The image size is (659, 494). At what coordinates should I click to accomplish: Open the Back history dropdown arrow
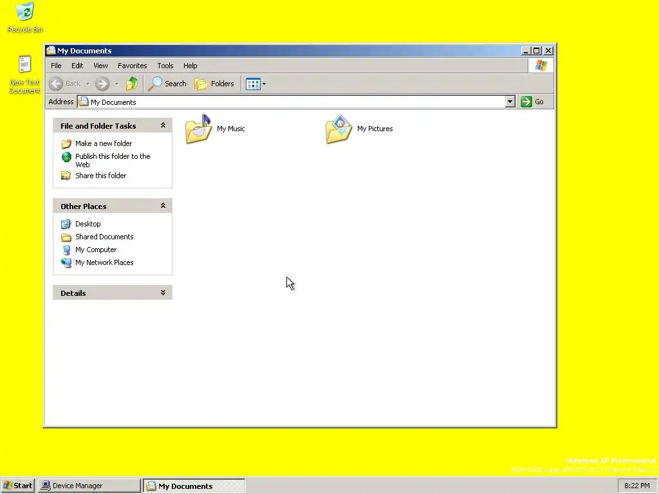[x=88, y=84]
